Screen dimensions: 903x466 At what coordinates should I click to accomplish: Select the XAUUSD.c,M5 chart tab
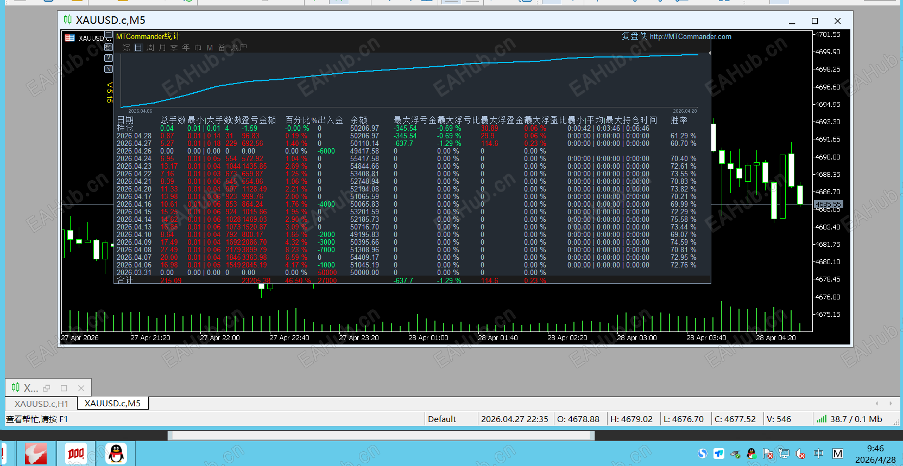(x=112, y=404)
